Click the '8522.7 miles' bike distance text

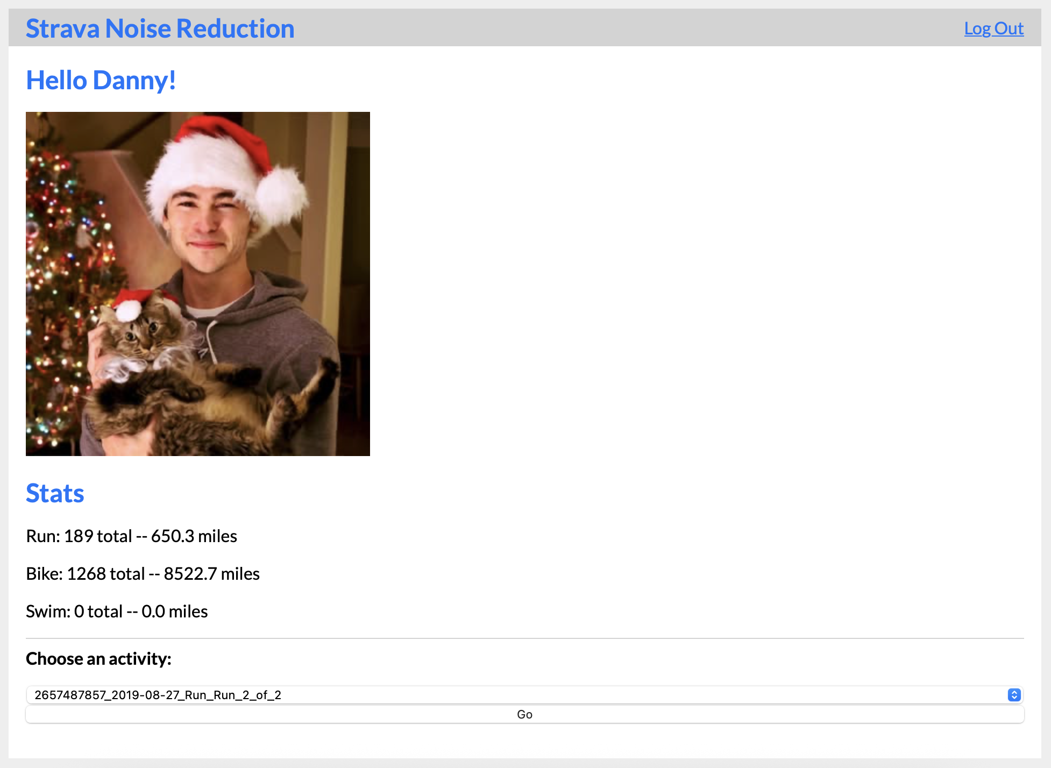(211, 574)
